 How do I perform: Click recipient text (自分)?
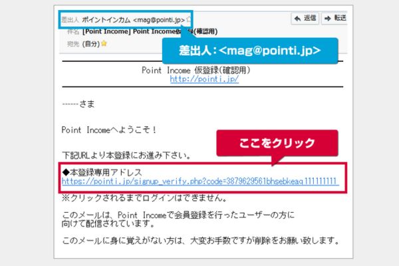(91, 44)
